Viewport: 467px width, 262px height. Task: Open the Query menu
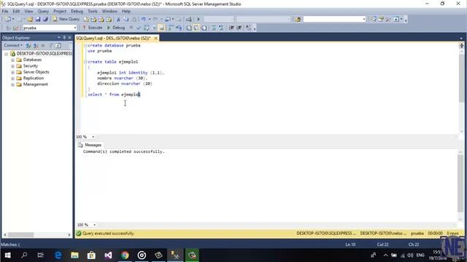coord(43,12)
